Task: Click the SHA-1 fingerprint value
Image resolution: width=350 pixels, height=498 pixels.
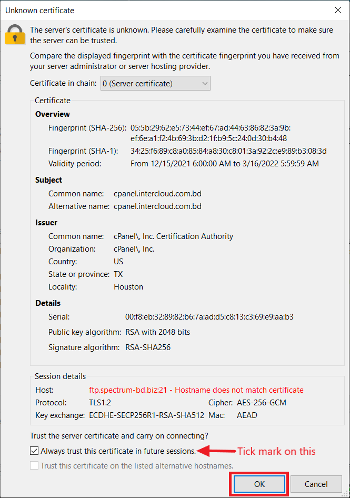Action: tap(228, 151)
